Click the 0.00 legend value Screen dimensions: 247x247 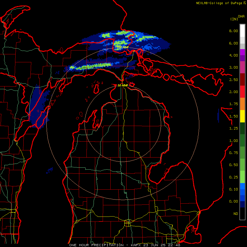(234, 201)
